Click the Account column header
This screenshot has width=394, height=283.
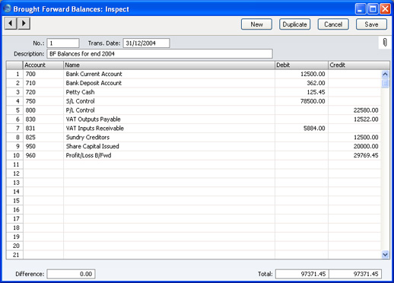43,65
